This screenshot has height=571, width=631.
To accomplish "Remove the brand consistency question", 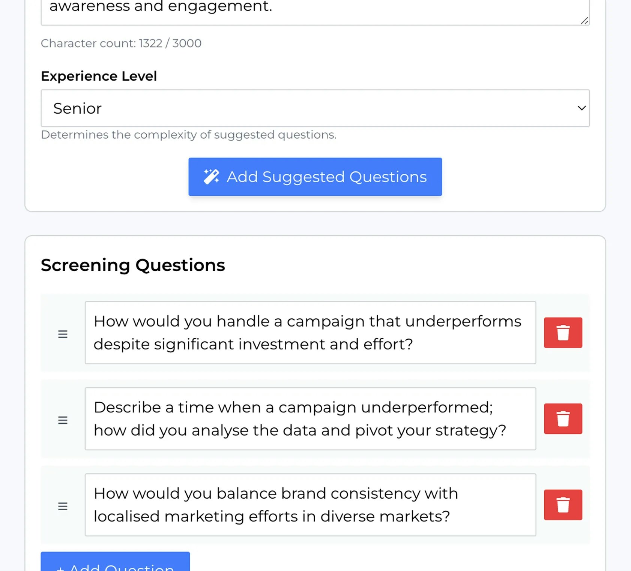I will (563, 505).
